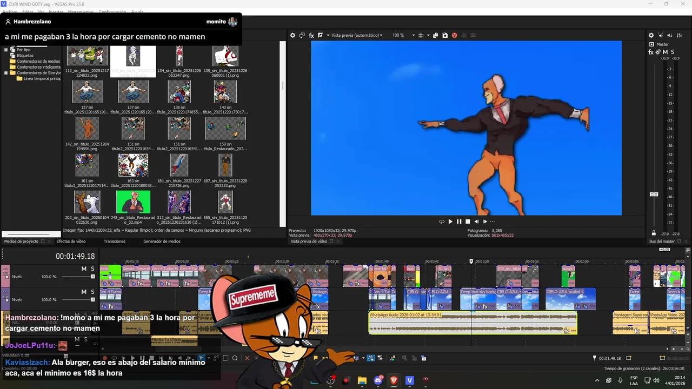Open project video properties gear in preview
692x389 pixels.
(x=292, y=35)
